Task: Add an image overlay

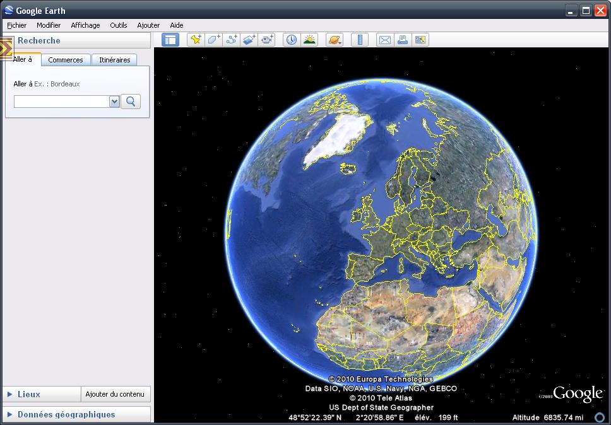Action: [249, 40]
